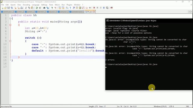Open the Plugins menu
The height and width of the screenshot is (108, 193).
[69, 5]
